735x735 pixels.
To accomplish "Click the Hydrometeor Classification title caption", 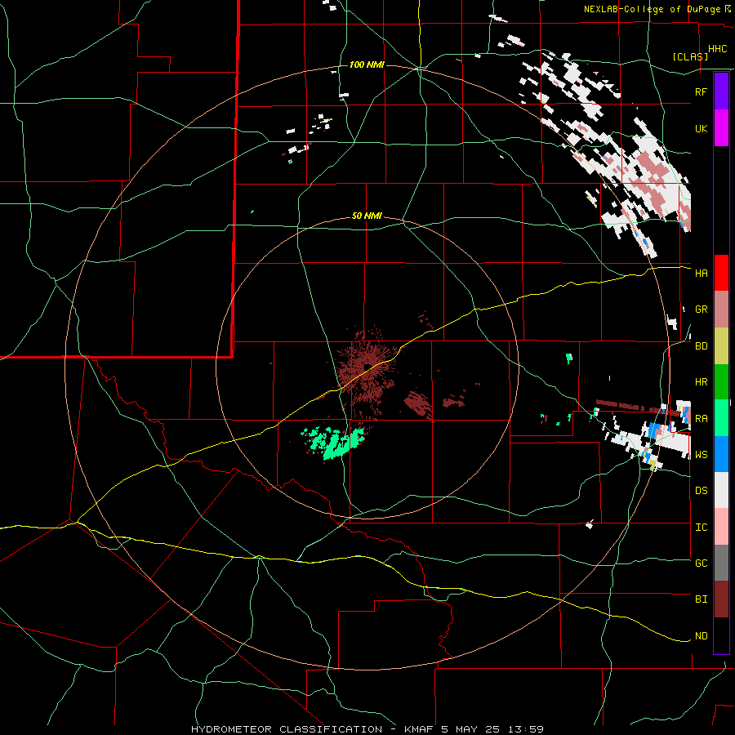I will (x=367, y=729).
